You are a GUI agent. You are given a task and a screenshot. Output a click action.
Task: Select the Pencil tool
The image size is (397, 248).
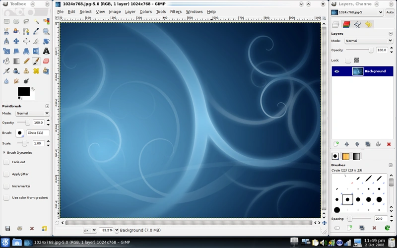(x=26, y=61)
